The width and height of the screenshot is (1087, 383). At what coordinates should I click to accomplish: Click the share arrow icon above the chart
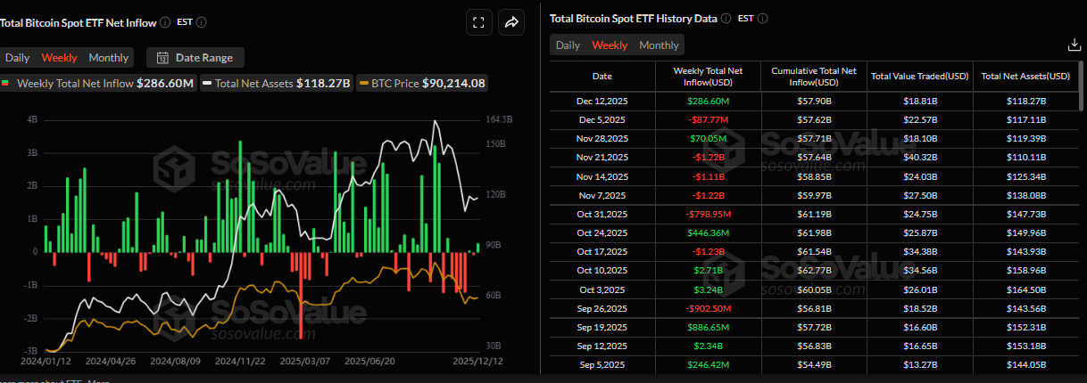click(x=511, y=23)
